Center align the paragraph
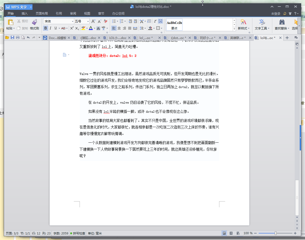The image size is (305, 240). click(119, 28)
